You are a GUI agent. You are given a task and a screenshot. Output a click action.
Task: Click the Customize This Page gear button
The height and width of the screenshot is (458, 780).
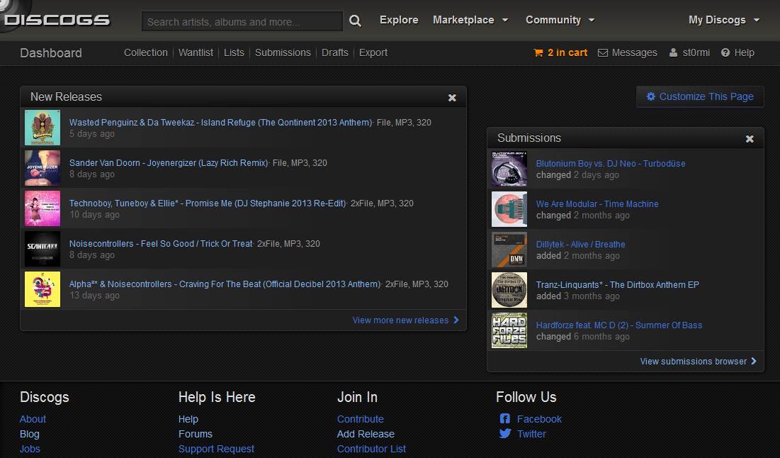(699, 96)
